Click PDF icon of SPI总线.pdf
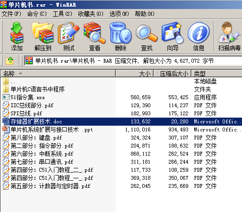This screenshot has height=212, width=242. (6, 113)
